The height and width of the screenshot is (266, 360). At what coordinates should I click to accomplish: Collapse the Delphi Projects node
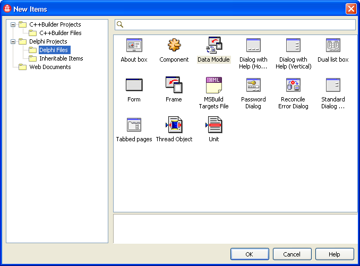coord(13,41)
